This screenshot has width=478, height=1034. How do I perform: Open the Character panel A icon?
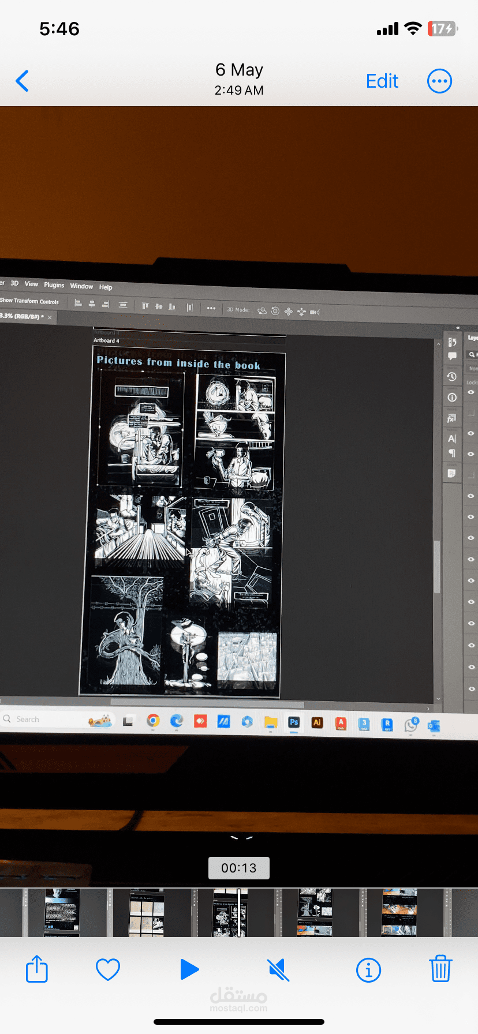coord(451,439)
